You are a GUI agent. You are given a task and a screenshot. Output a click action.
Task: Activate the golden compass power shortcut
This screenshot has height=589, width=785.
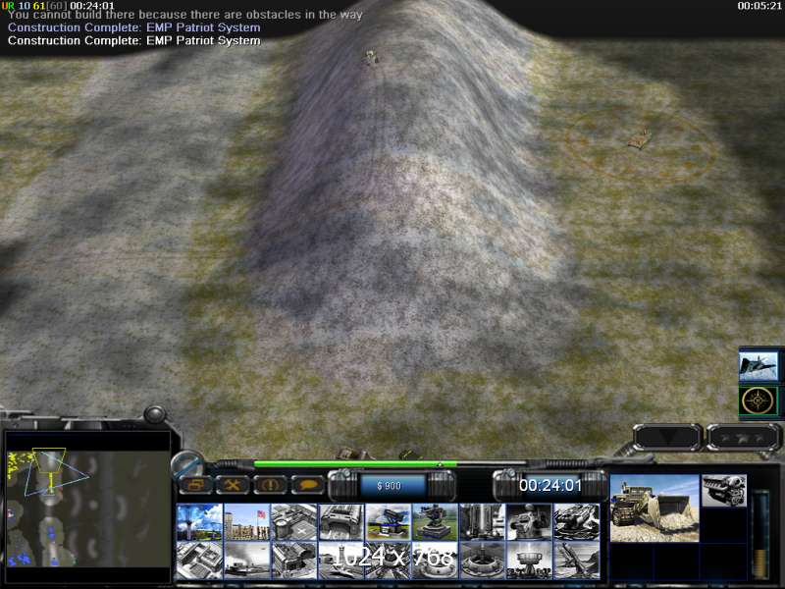759,401
